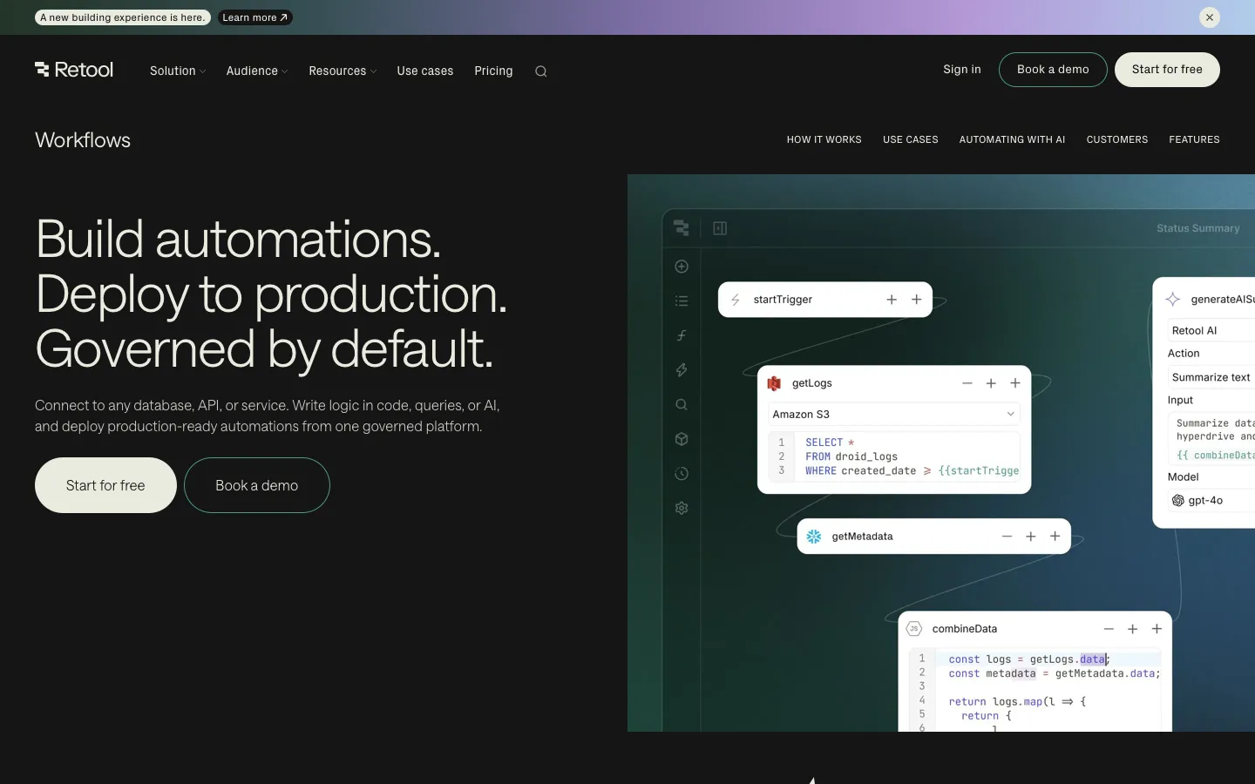Collapse the getLogs block with minus

967,383
